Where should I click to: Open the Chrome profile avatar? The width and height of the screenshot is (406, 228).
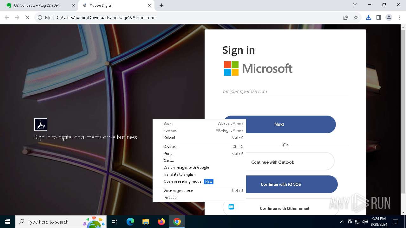(389, 17)
